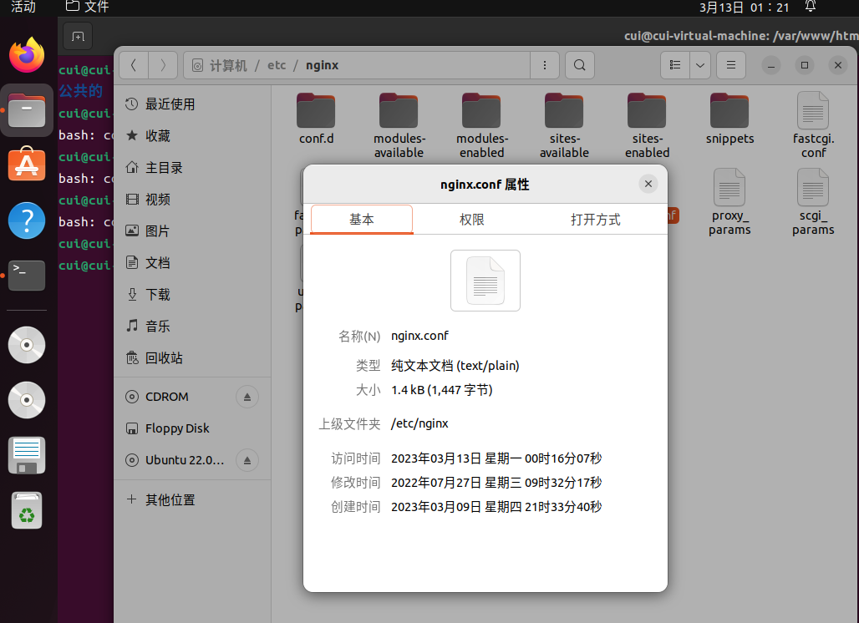Open the three-dot path bar menu

coord(545,64)
